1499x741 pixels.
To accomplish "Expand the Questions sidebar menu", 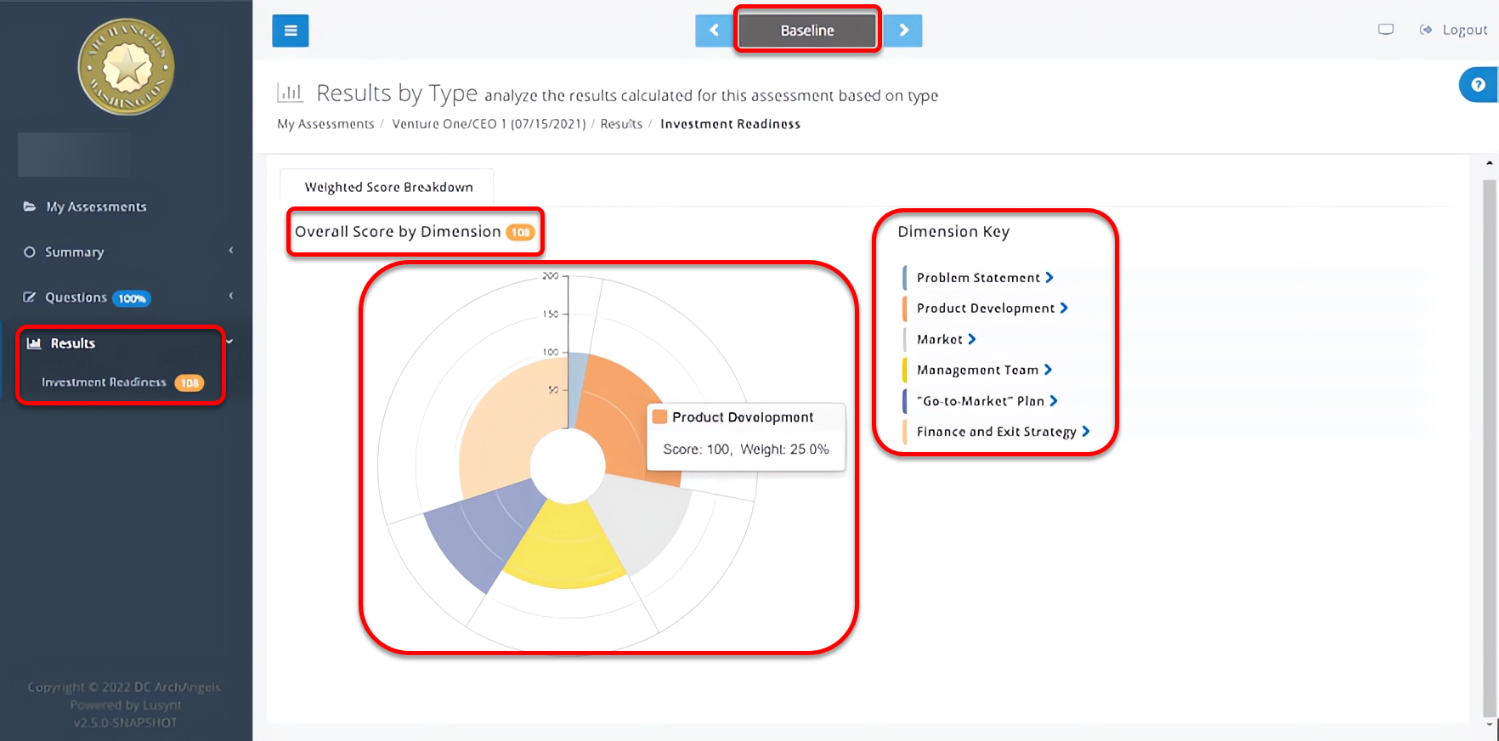I will coord(76,297).
